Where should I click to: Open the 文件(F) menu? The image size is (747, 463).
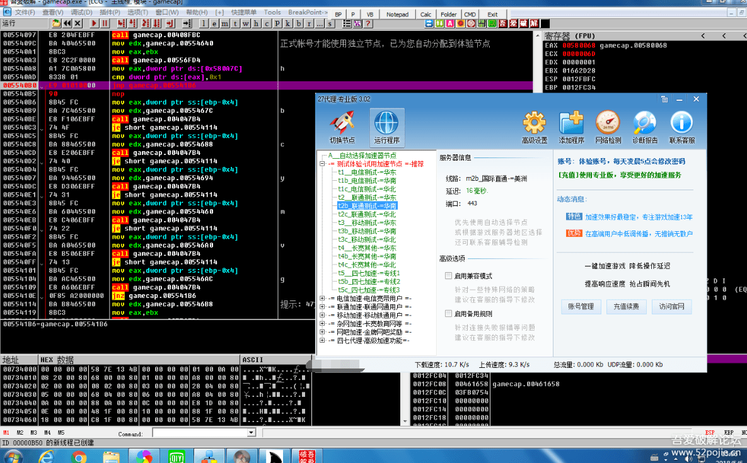point(25,13)
